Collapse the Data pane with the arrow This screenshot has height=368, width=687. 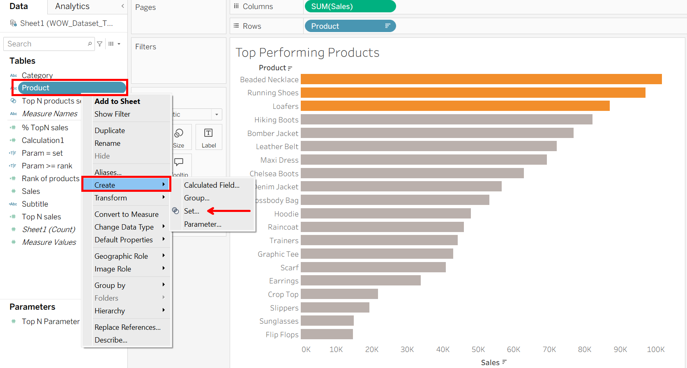coord(122,6)
